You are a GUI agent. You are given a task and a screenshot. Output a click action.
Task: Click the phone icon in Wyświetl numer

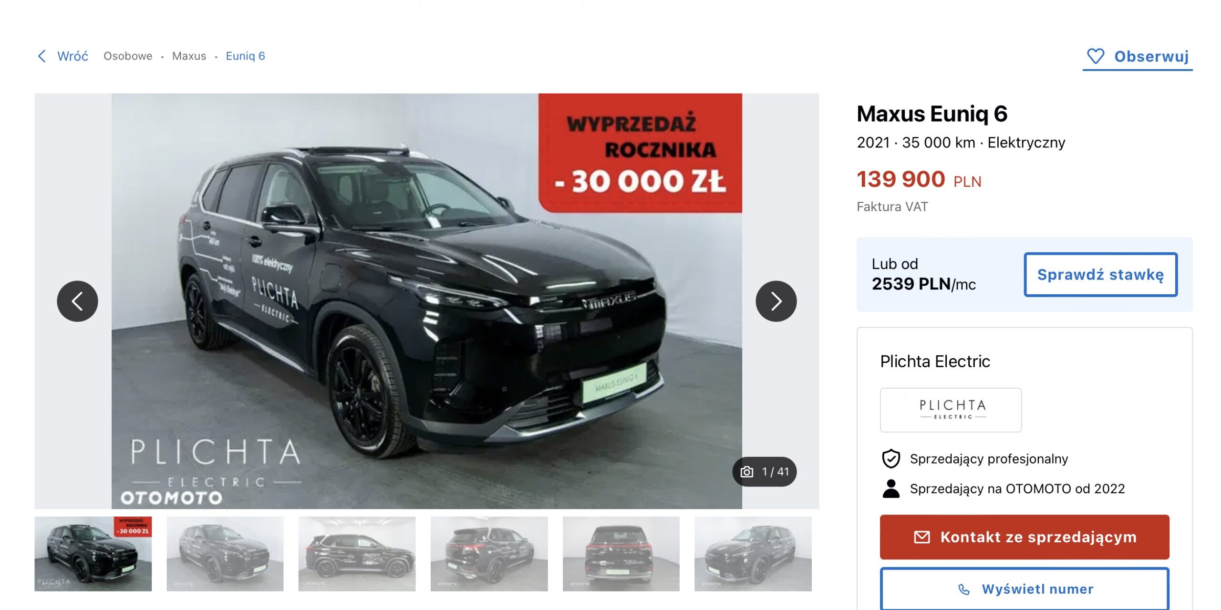pyautogui.click(x=963, y=590)
